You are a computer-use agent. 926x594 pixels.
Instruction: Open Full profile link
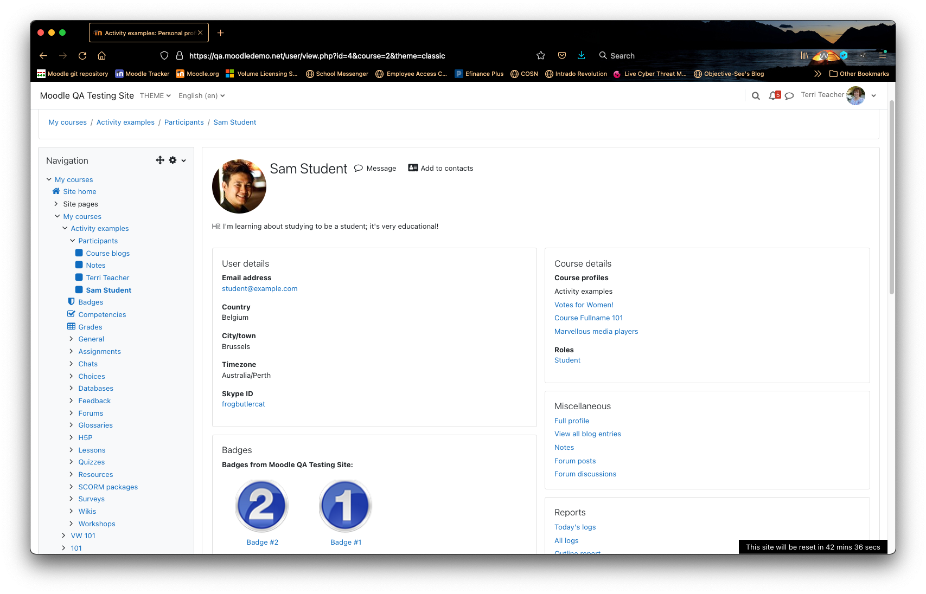[572, 421]
